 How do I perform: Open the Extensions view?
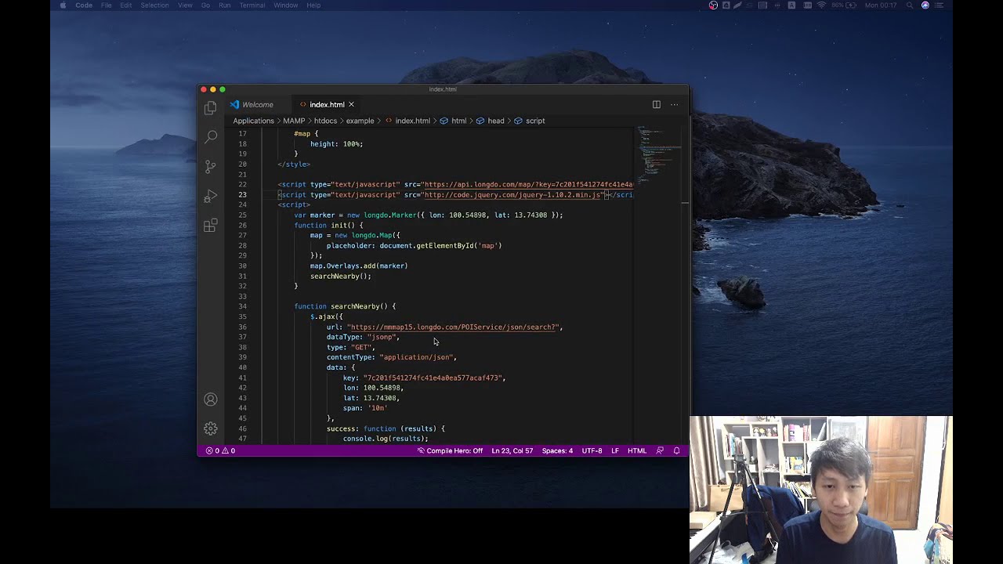[x=211, y=226]
